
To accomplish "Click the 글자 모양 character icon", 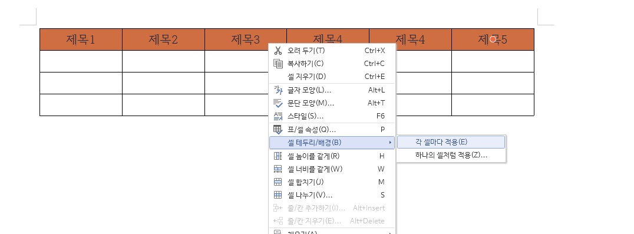I will click(278, 90).
